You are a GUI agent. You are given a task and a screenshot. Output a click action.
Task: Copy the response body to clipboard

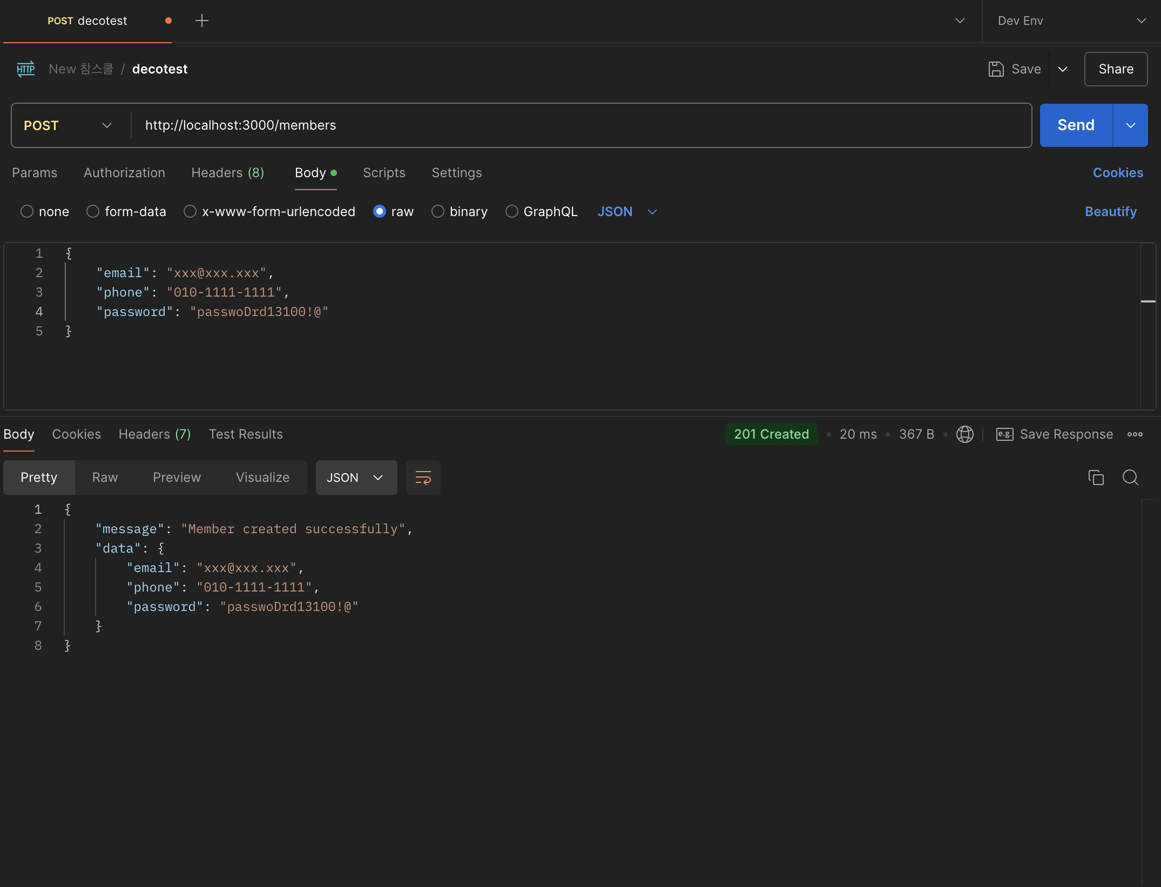(x=1096, y=478)
